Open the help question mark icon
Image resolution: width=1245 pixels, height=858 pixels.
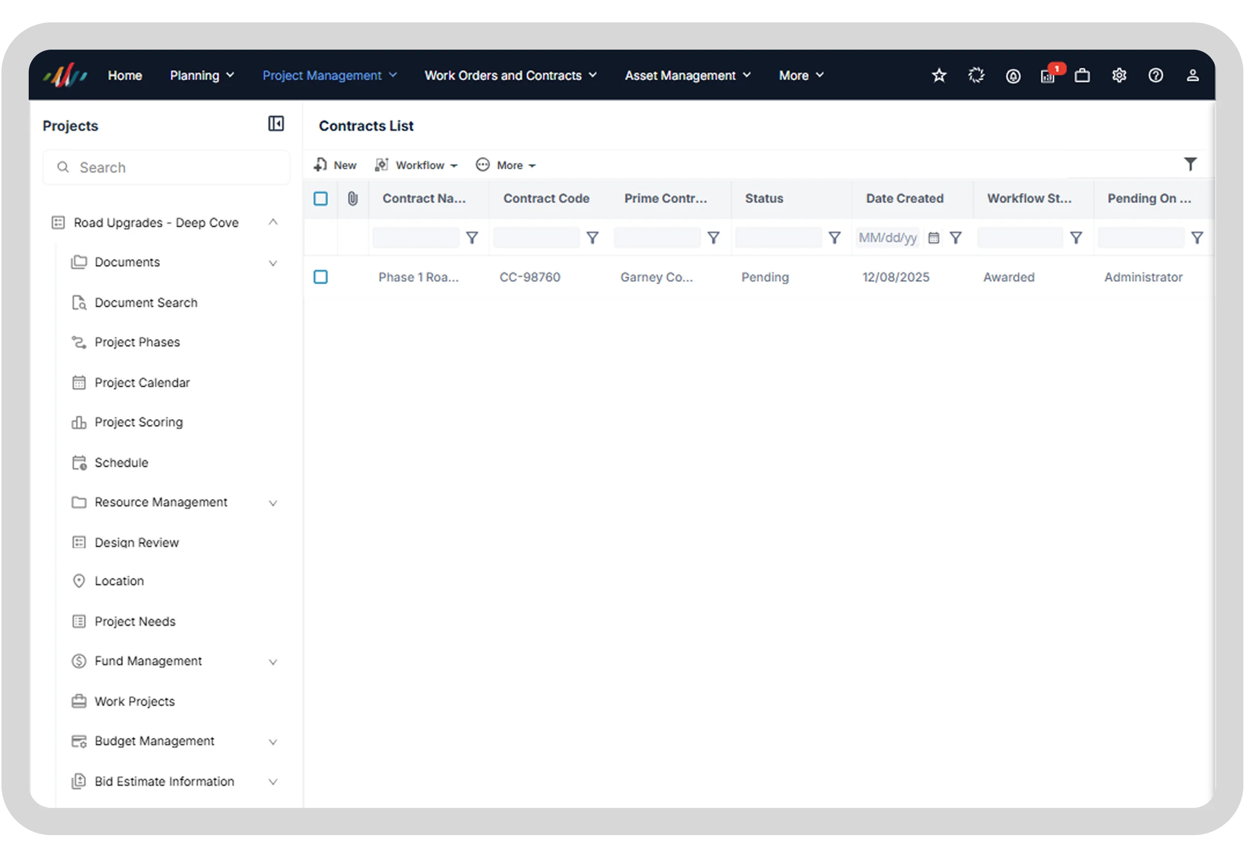1156,75
